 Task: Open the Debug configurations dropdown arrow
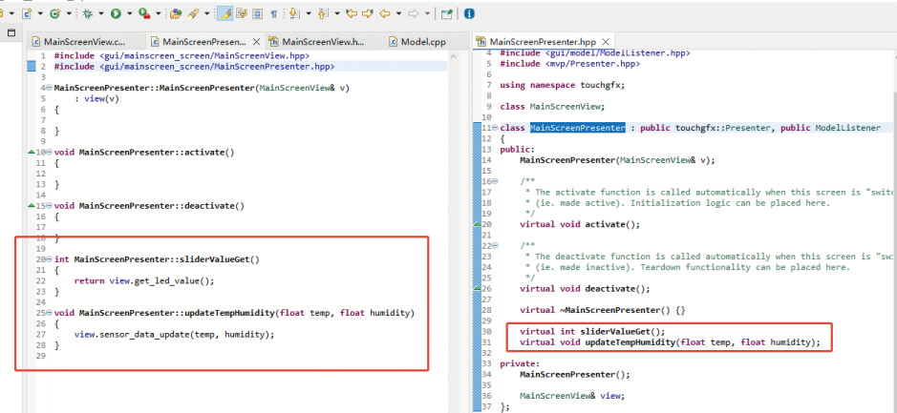click(100, 13)
